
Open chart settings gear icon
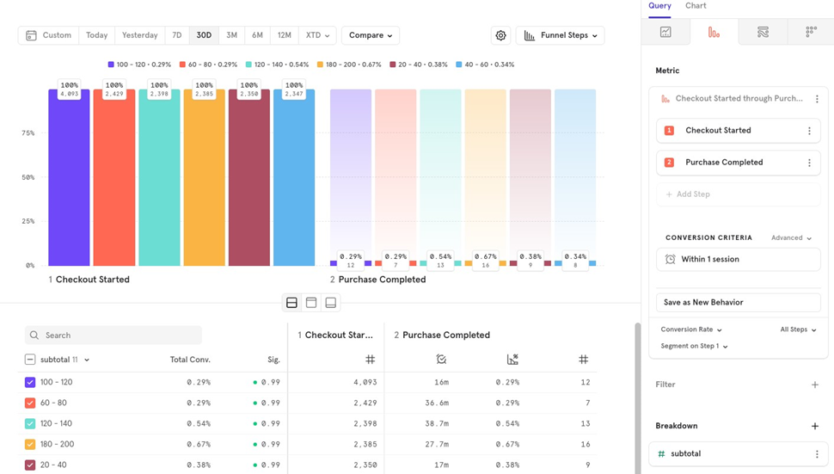point(500,35)
